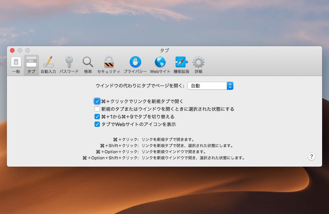Expand the 自動 dropdown menu
This screenshot has width=329, height=214.
(x=210, y=86)
